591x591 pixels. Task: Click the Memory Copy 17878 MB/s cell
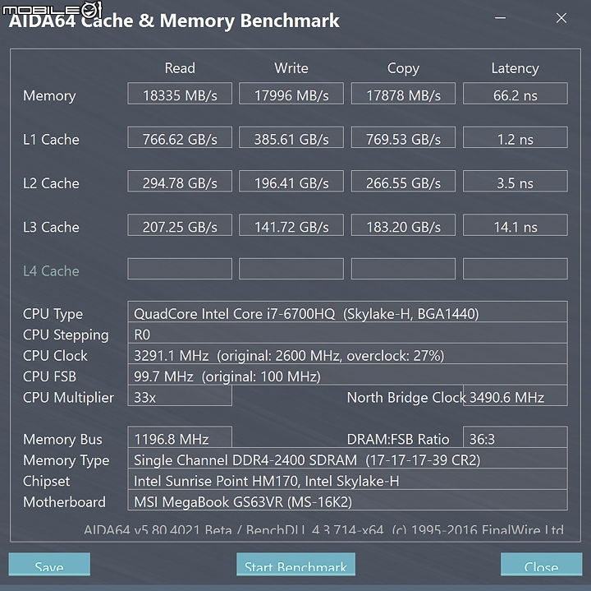403,94
